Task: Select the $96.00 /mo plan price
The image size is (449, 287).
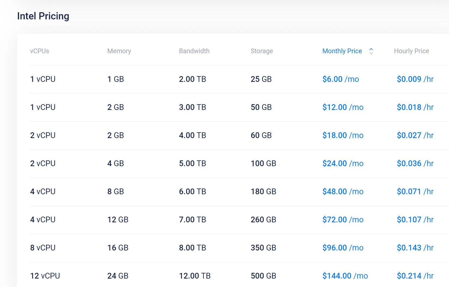Action: (x=343, y=248)
